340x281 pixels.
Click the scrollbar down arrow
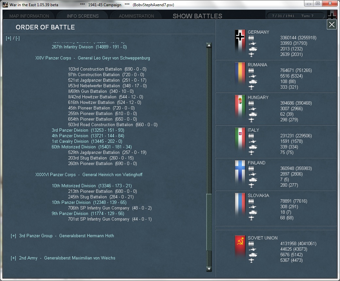209,269
